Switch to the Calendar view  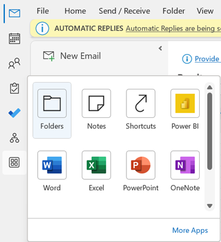coord(15,38)
